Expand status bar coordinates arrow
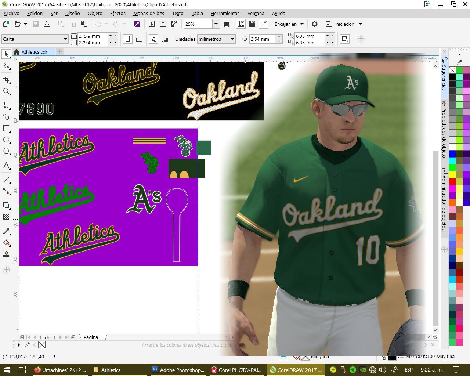 coord(55,357)
